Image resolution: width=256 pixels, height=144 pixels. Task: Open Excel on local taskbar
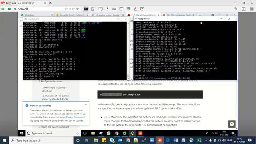pos(199,140)
